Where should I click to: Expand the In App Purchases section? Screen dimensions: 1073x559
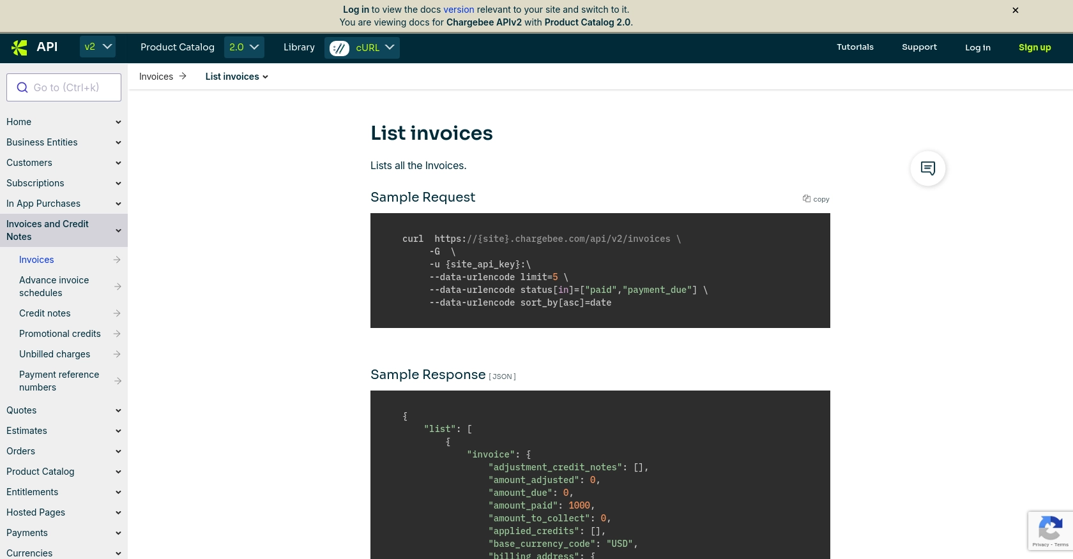[118, 204]
